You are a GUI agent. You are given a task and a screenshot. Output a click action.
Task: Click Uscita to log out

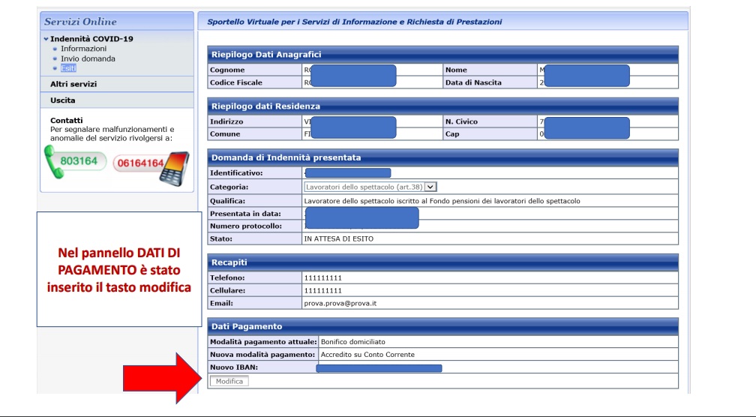point(63,100)
